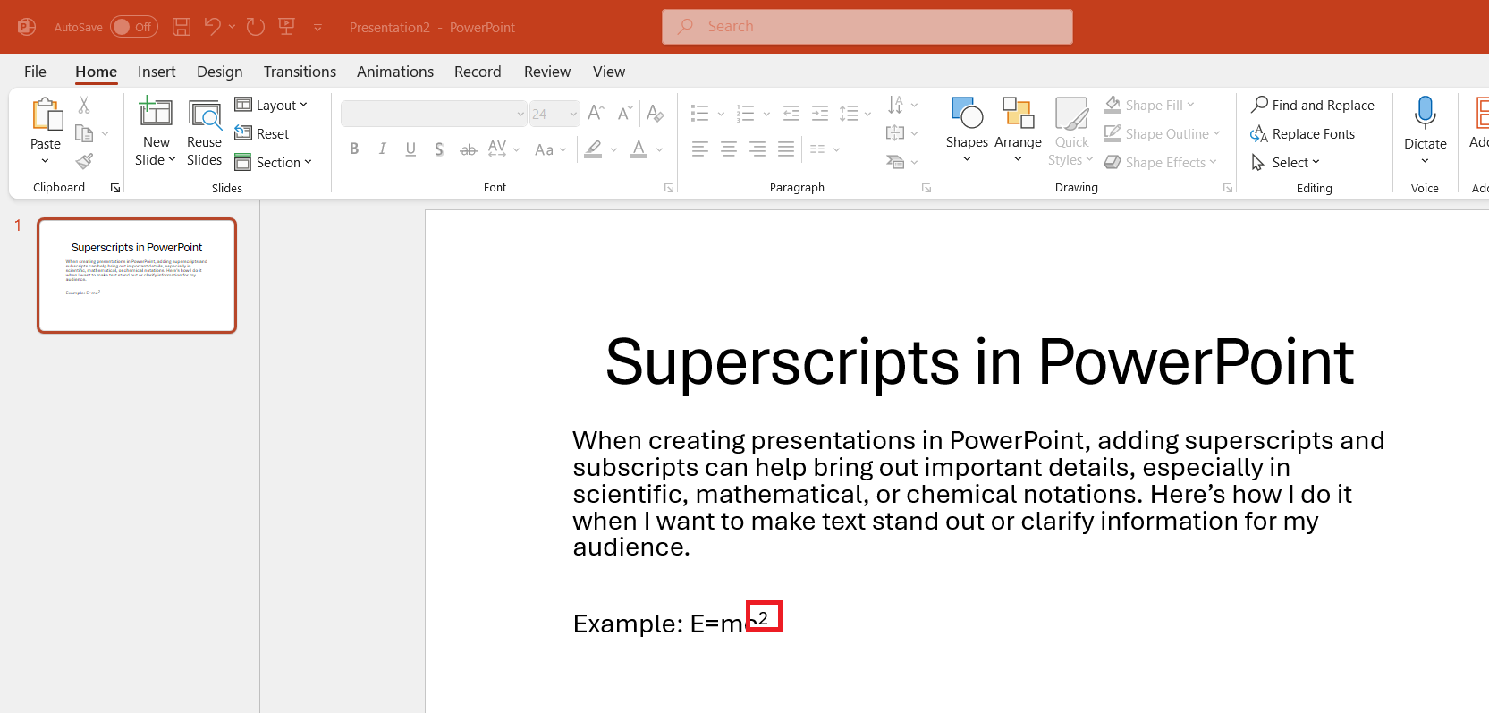
Task: Decrease list indent level
Action: [791, 113]
